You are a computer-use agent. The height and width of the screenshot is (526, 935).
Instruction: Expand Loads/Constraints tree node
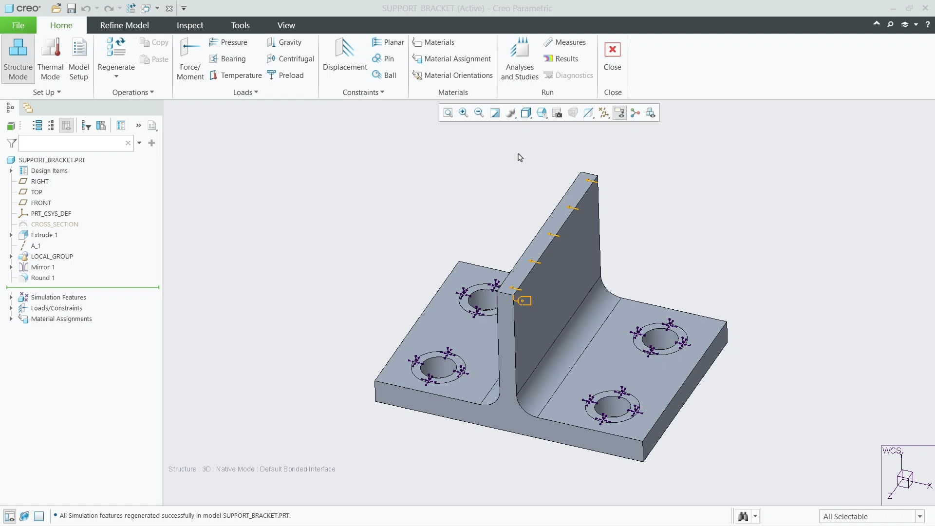(11, 308)
